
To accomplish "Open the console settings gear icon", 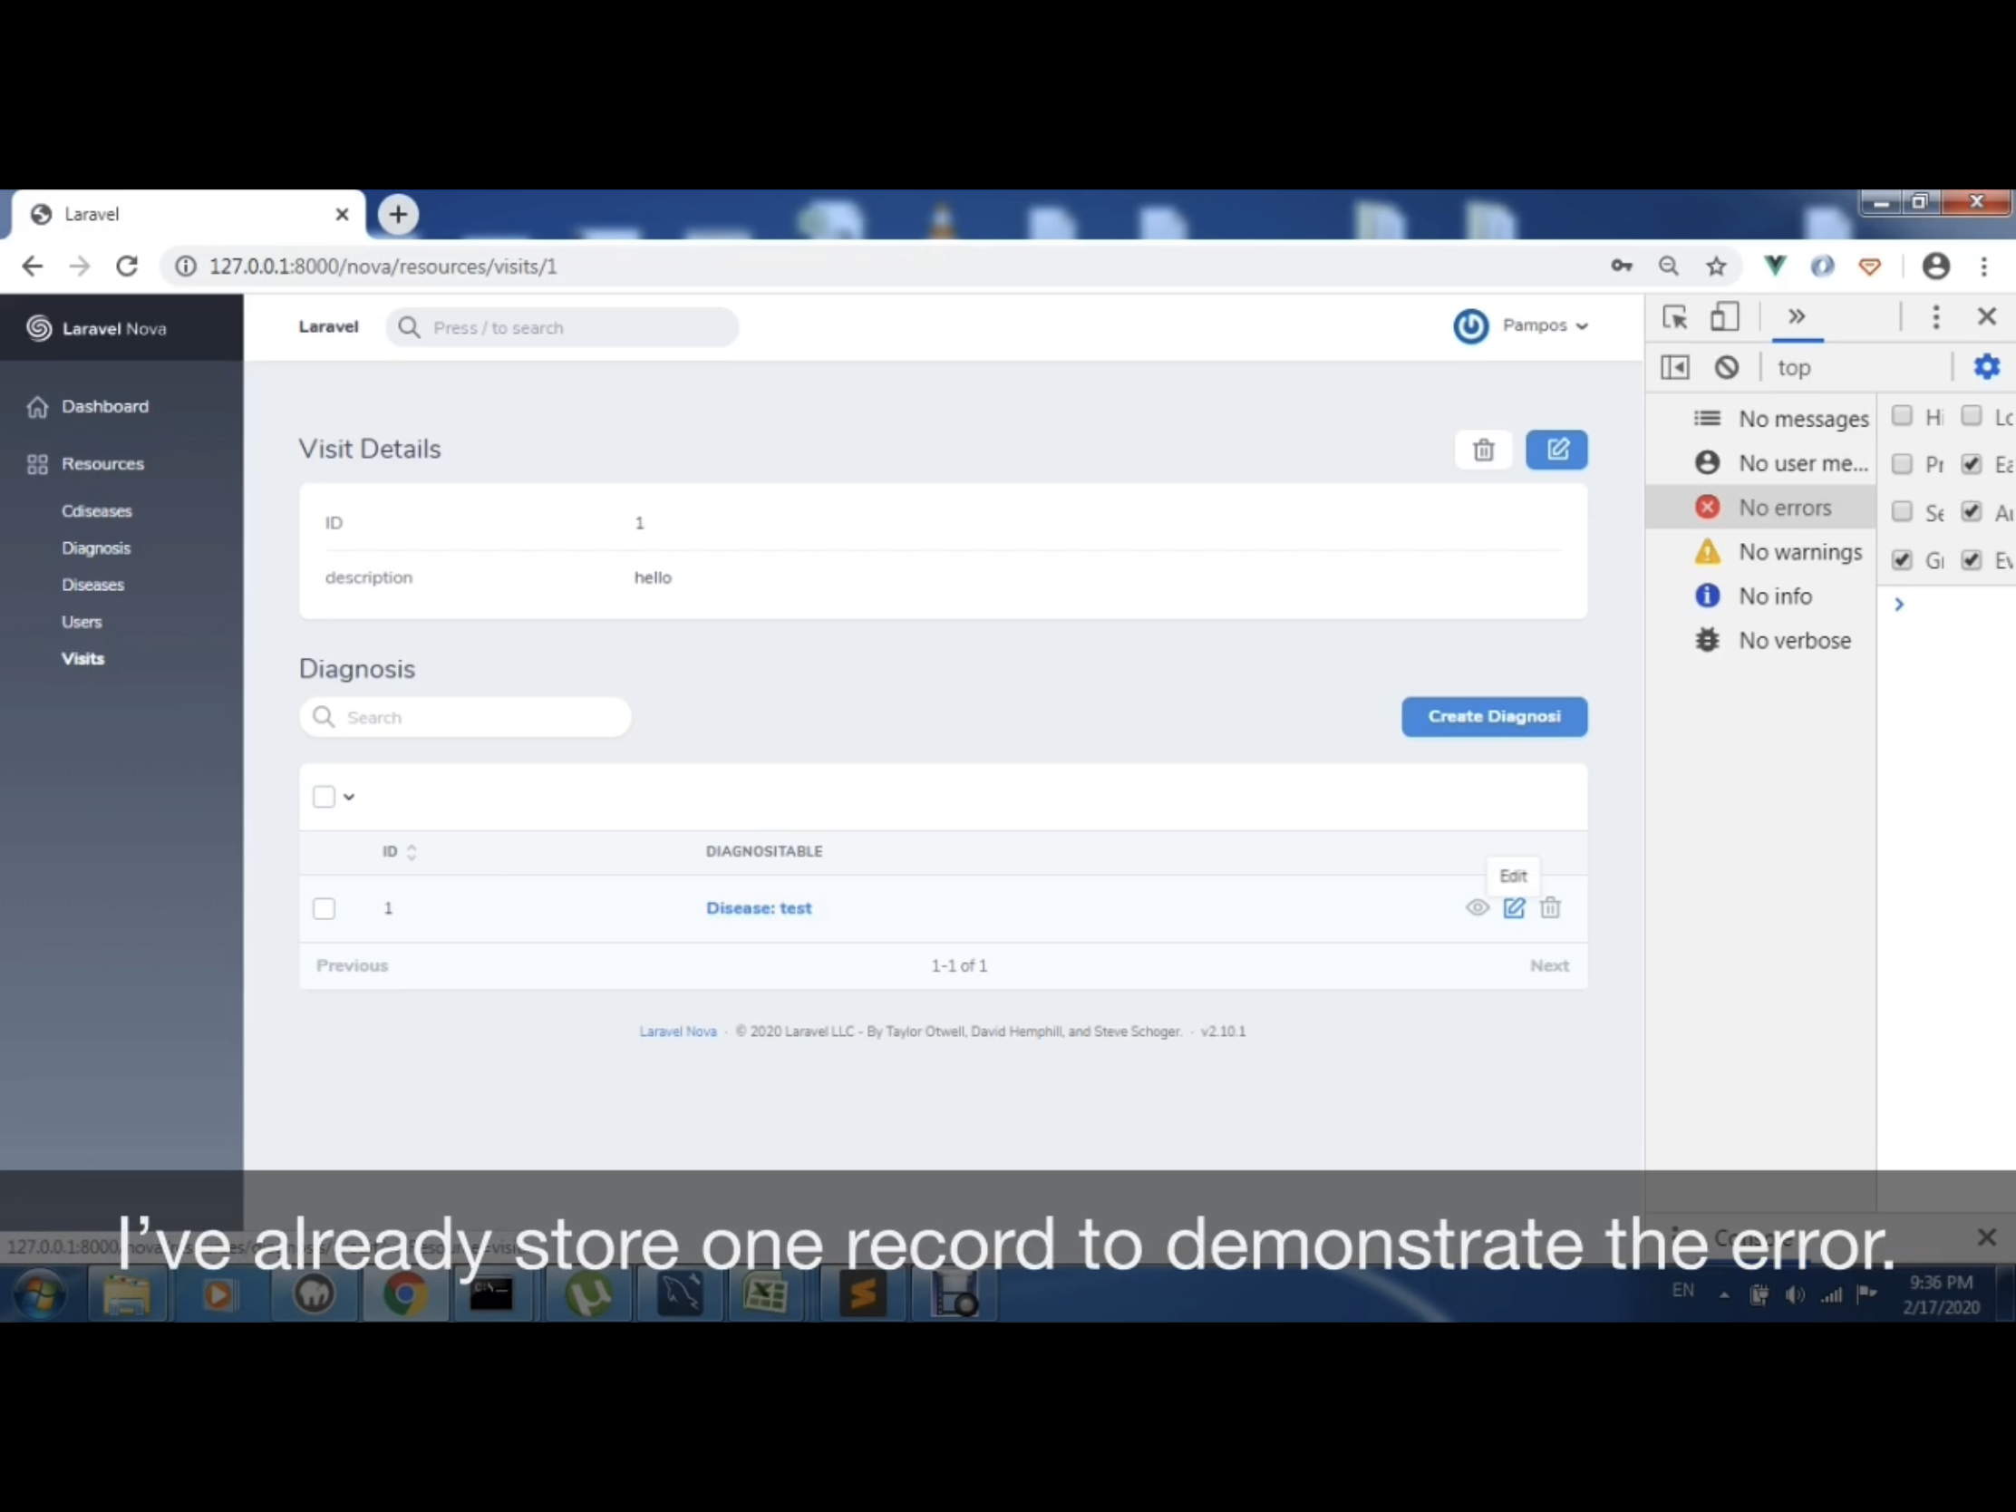I will tap(1986, 367).
